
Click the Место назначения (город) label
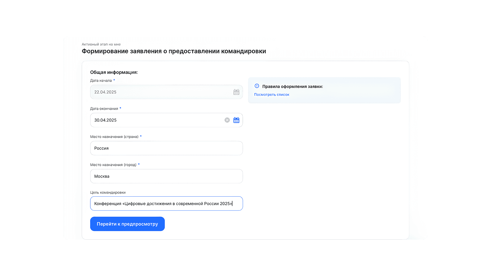113,165
